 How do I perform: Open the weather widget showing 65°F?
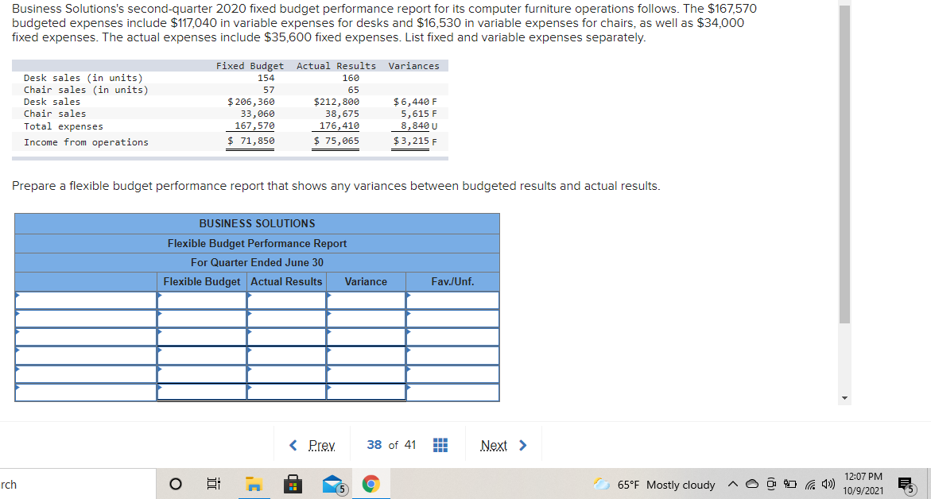pyautogui.click(x=654, y=485)
